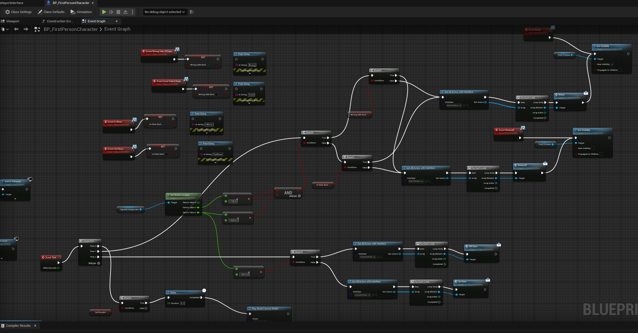
Task: Open Class Settings
Action: pos(19,12)
